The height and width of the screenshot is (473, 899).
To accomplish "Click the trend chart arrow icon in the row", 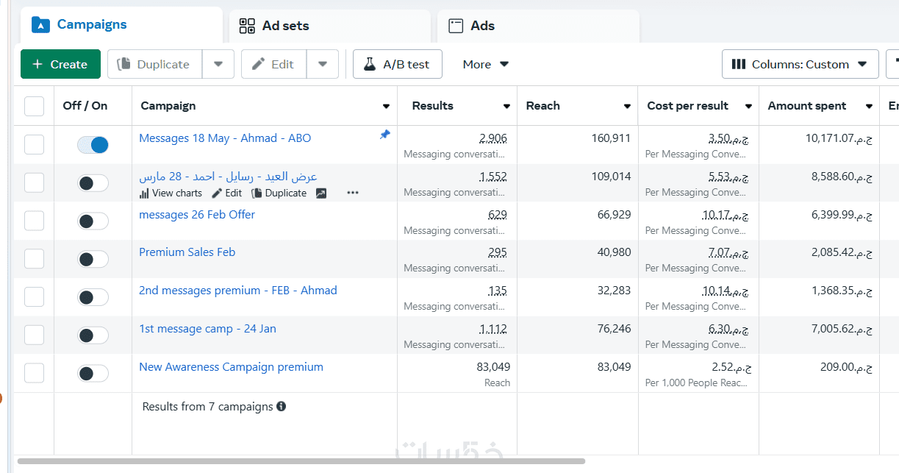I will point(321,193).
